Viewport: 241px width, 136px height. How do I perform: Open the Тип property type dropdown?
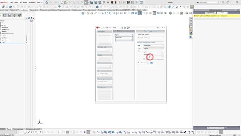(163, 48)
